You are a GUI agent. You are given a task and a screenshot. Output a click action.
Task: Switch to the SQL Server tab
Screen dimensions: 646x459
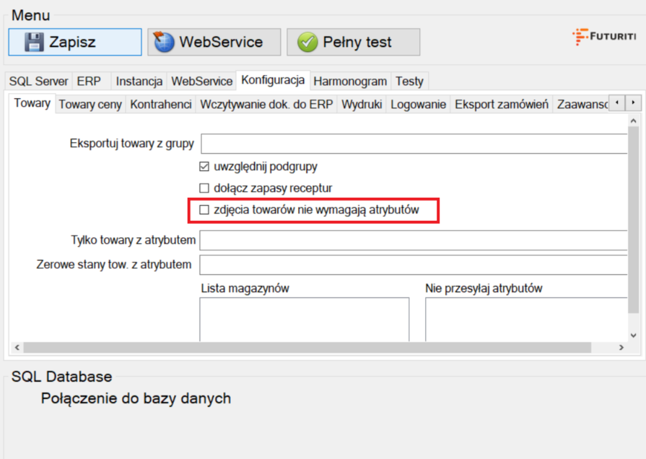[x=38, y=81]
